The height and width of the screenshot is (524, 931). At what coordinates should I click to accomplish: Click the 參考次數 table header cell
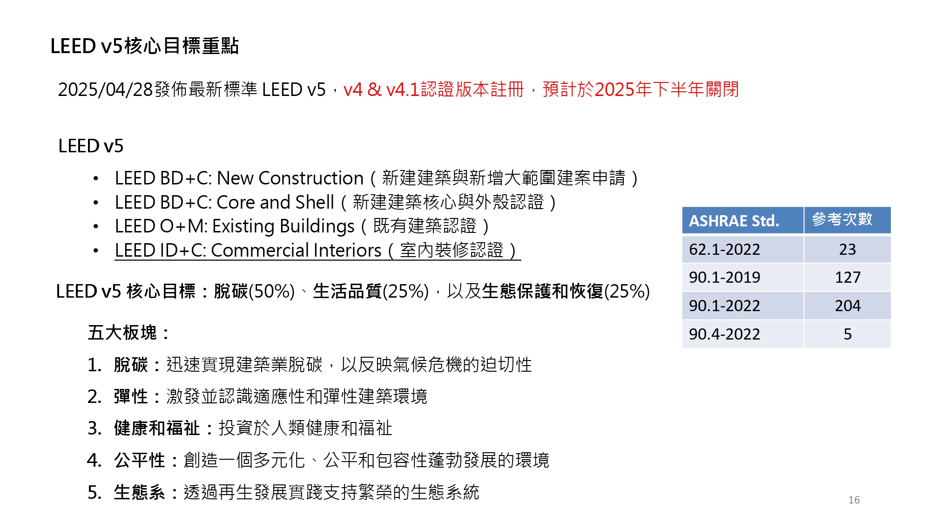pyautogui.click(x=847, y=220)
